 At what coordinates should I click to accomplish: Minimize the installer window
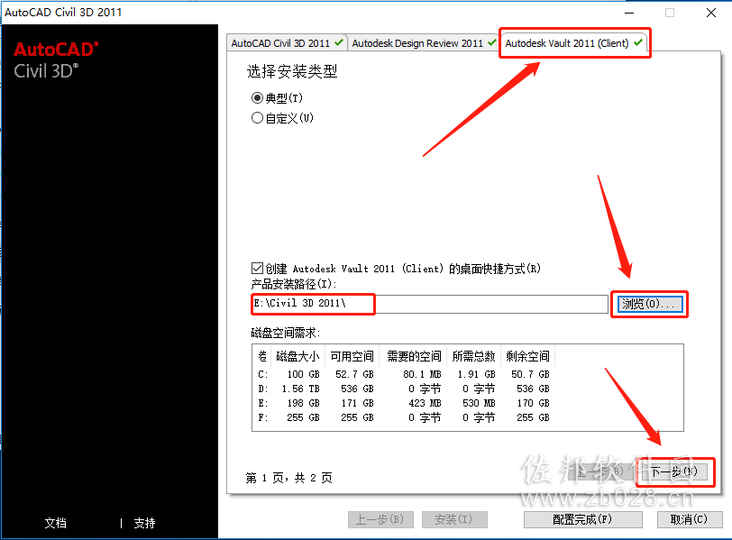point(629,13)
